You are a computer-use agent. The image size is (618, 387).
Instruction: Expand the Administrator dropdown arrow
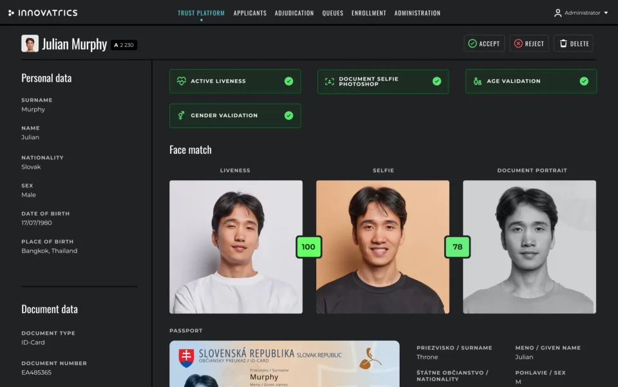tap(606, 13)
